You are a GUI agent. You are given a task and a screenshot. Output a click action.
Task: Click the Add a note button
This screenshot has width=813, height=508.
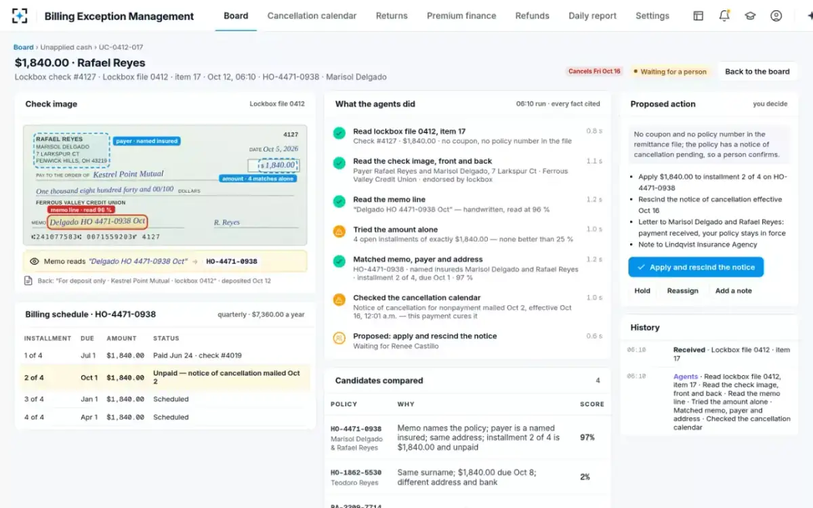(734, 291)
